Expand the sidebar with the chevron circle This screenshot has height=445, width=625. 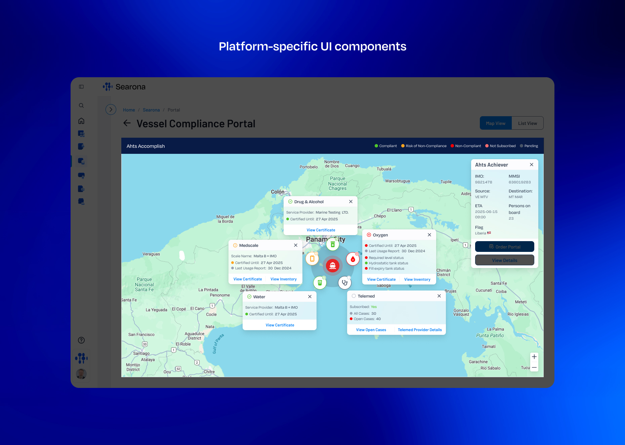point(111,109)
